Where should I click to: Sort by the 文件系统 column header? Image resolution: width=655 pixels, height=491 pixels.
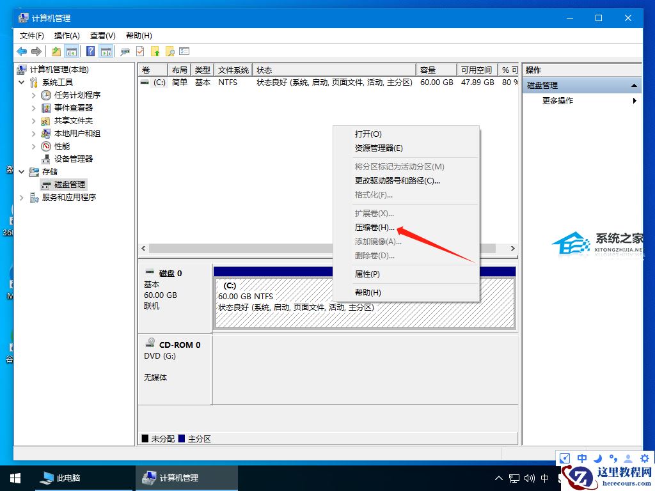233,70
